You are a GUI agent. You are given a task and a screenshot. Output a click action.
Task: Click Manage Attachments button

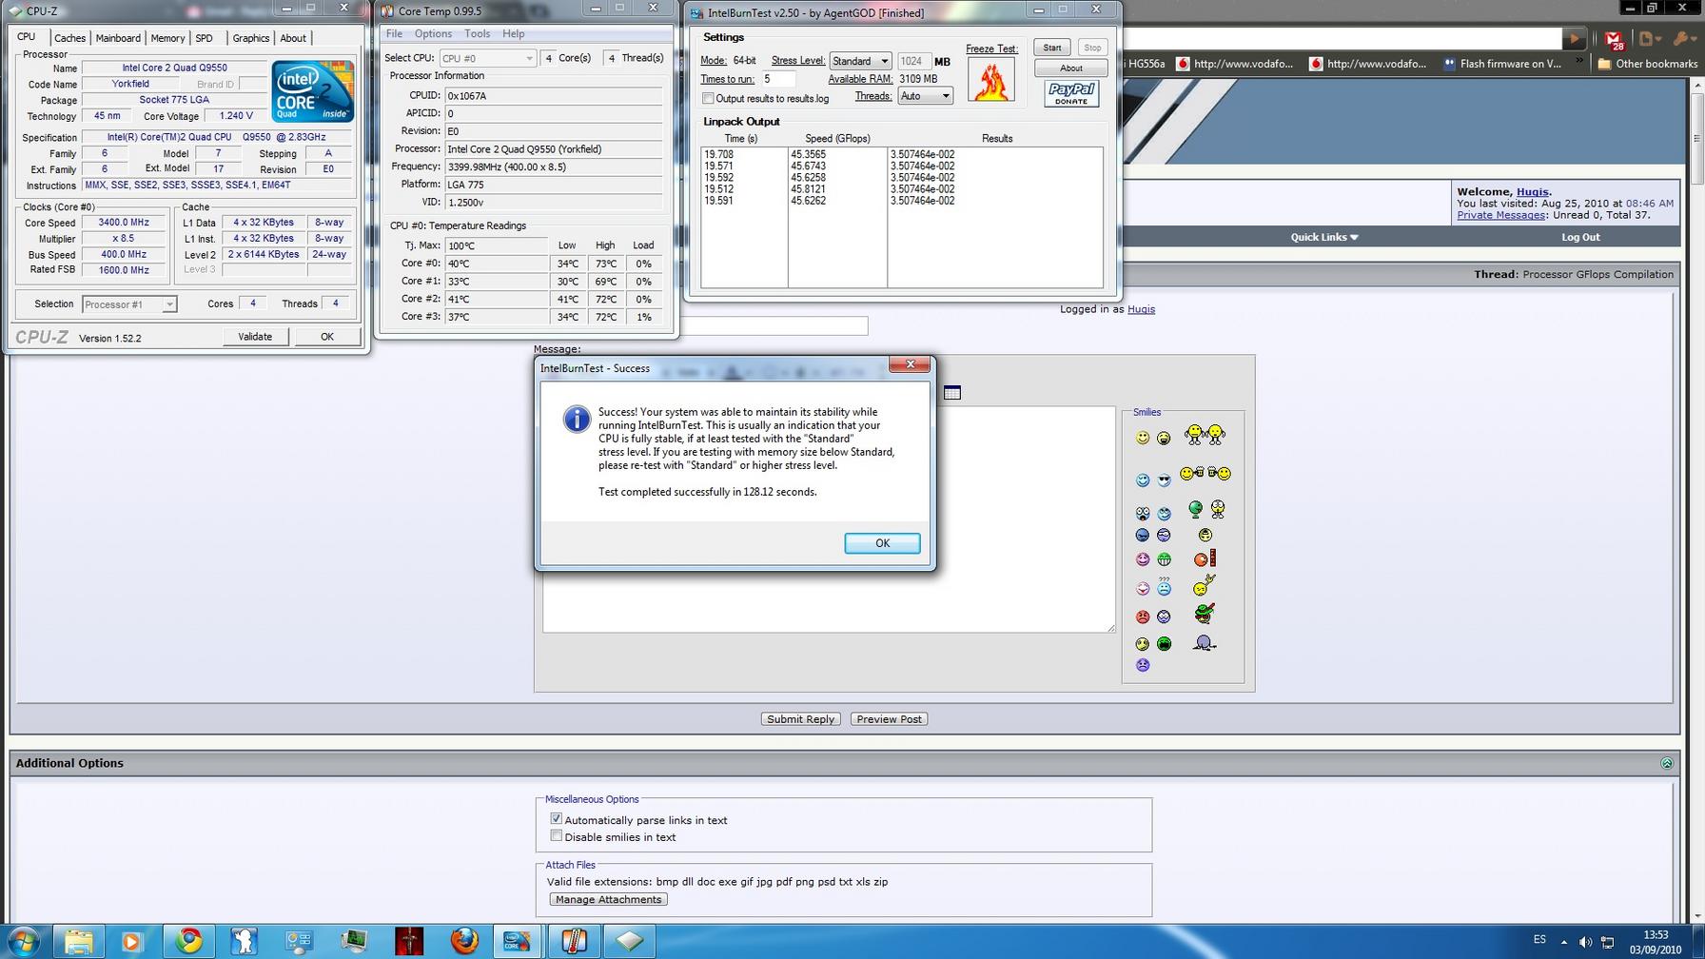click(x=608, y=899)
